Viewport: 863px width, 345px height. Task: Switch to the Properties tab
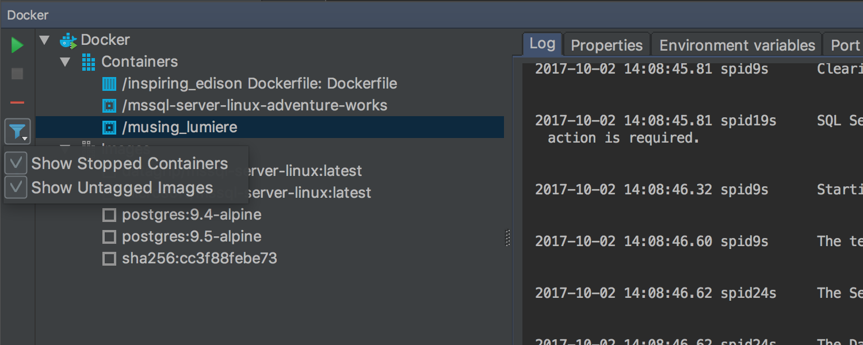[x=606, y=45]
